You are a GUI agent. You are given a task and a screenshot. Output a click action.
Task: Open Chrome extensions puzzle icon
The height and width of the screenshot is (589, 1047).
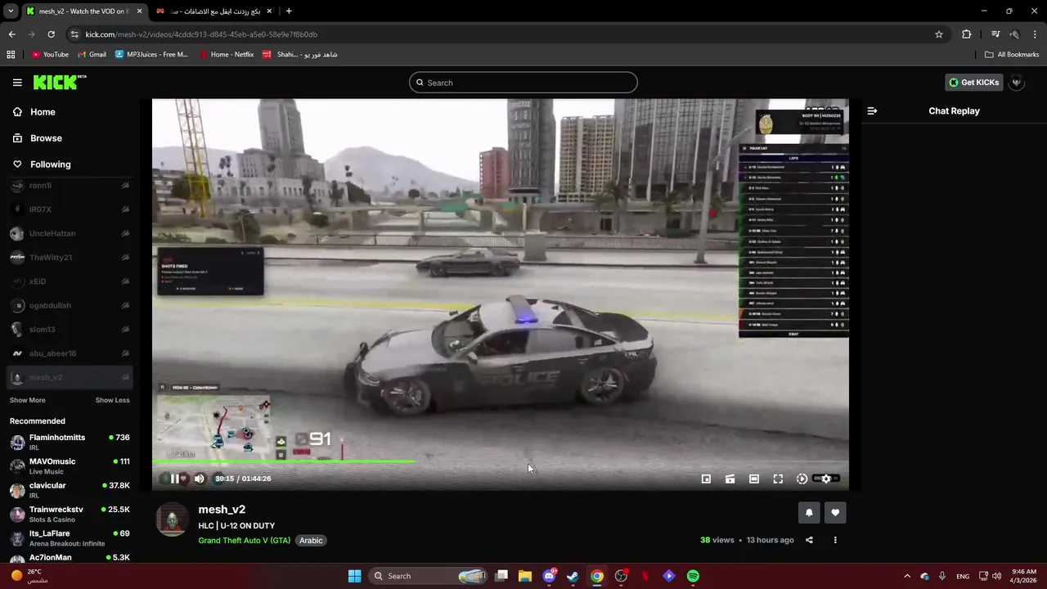(967, 34)
